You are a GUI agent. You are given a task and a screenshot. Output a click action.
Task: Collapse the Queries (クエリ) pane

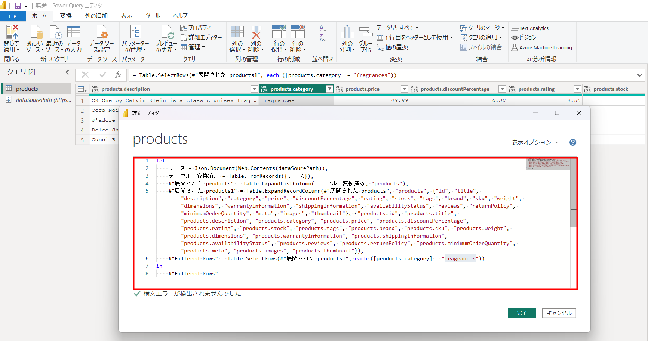[67, 72]
